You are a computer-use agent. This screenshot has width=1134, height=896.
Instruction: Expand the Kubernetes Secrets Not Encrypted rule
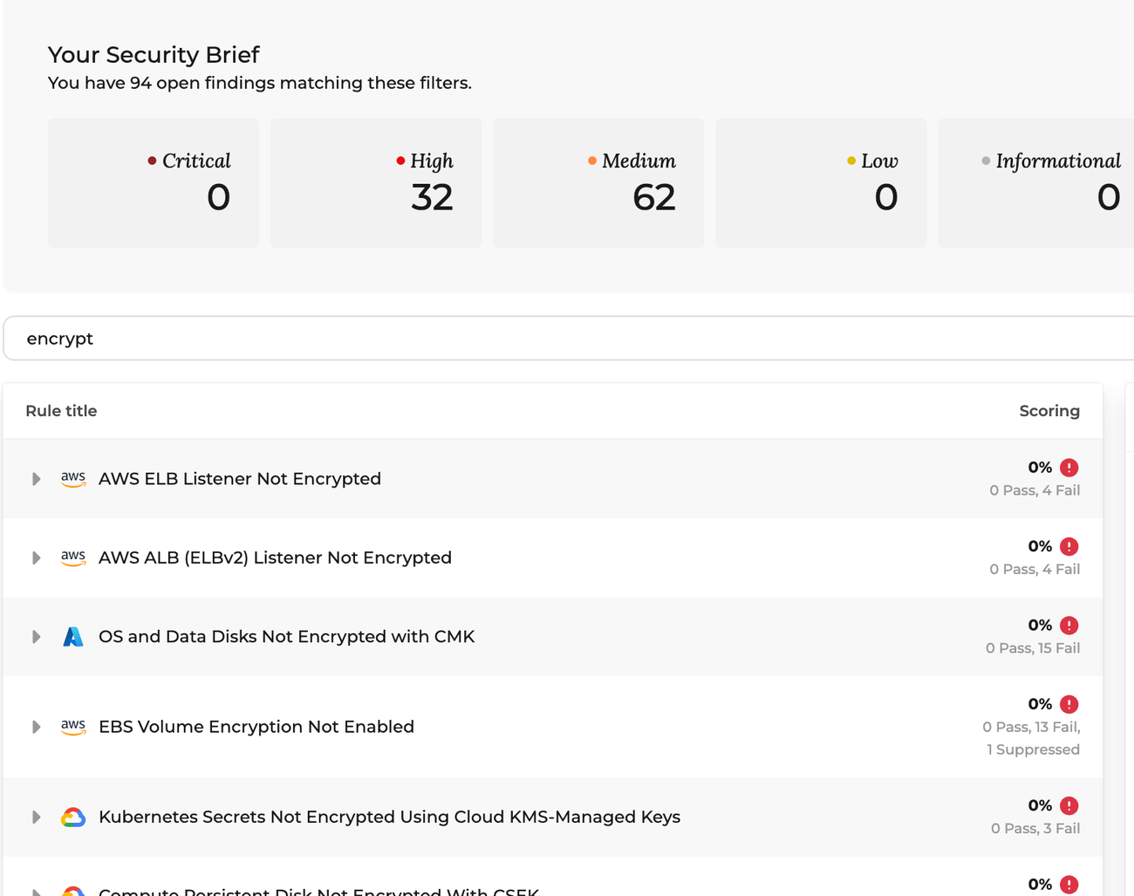click(36, 817)
